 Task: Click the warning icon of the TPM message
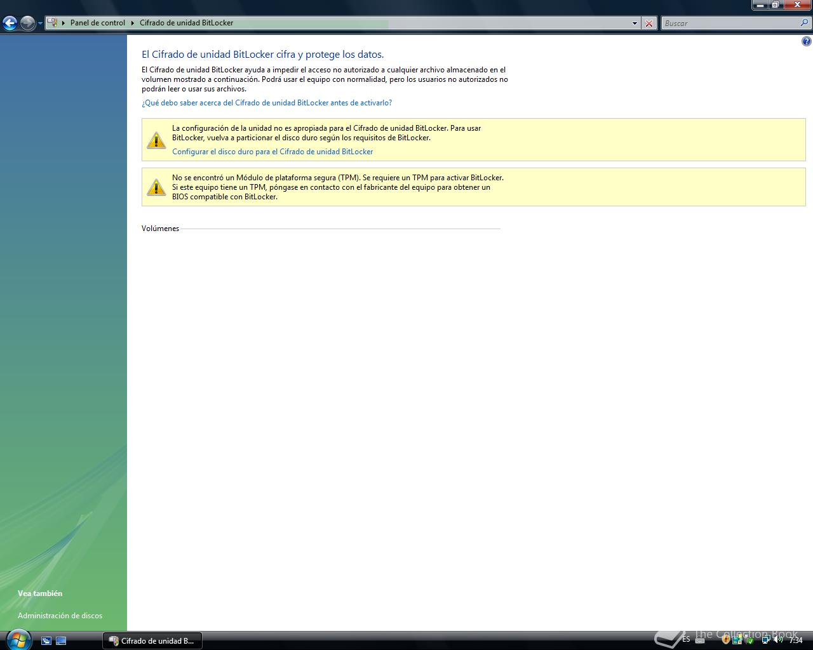click(156, 187)
